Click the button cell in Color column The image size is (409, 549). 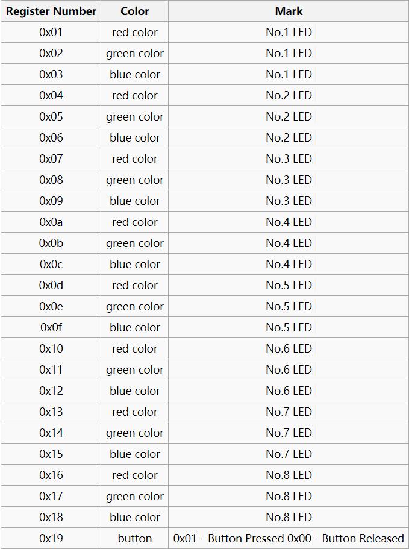(x=135, y=539)
